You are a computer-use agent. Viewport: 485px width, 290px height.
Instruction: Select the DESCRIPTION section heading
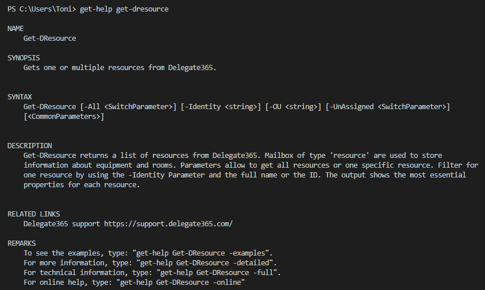click(29, 146)
